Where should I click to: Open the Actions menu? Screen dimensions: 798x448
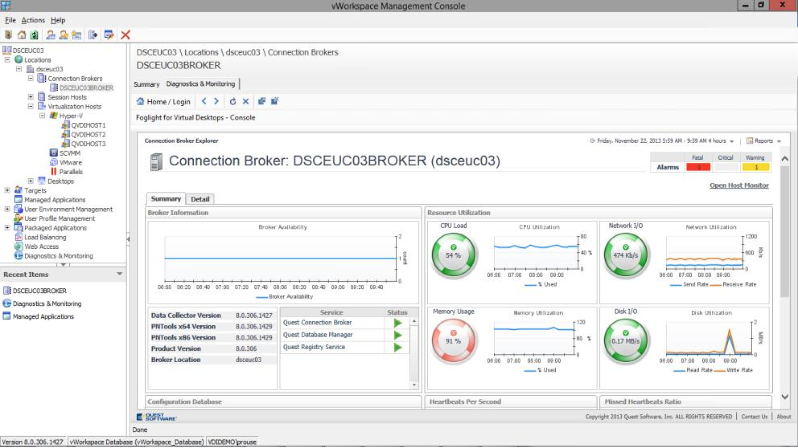tap(33, 20)
